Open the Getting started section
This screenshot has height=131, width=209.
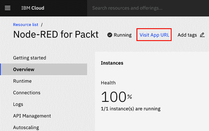click(x=29, y=58)
